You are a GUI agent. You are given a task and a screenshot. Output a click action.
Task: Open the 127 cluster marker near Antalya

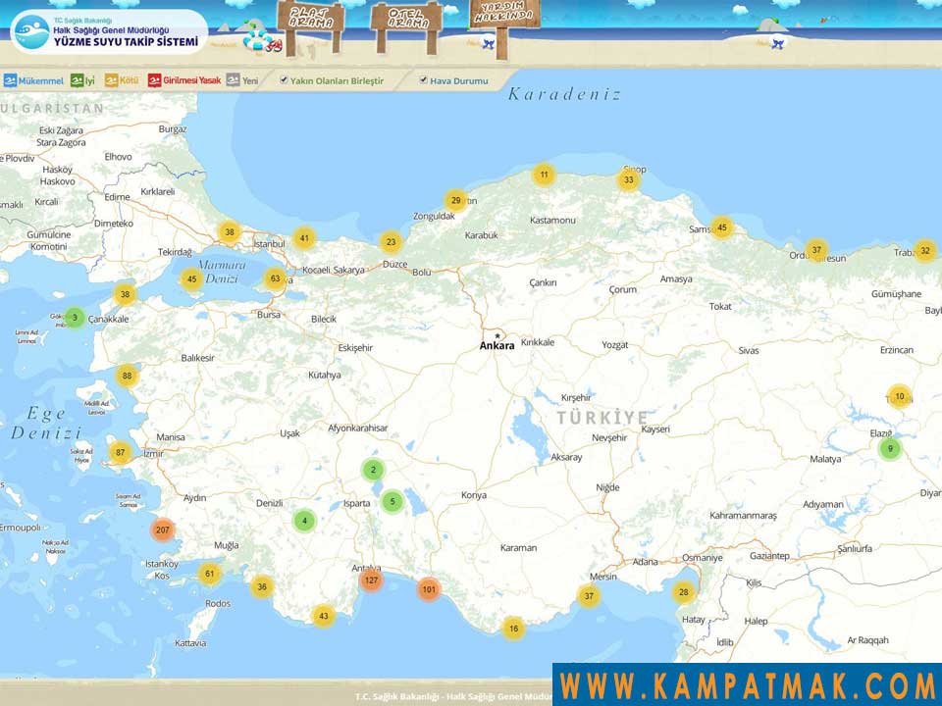pyautogui.click(x=371, y=580)
